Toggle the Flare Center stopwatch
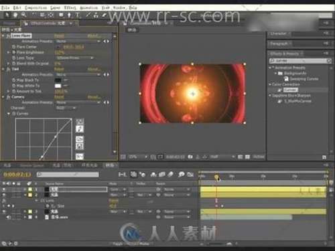Screen dimensions: 335x251 (x=13, y=47)
